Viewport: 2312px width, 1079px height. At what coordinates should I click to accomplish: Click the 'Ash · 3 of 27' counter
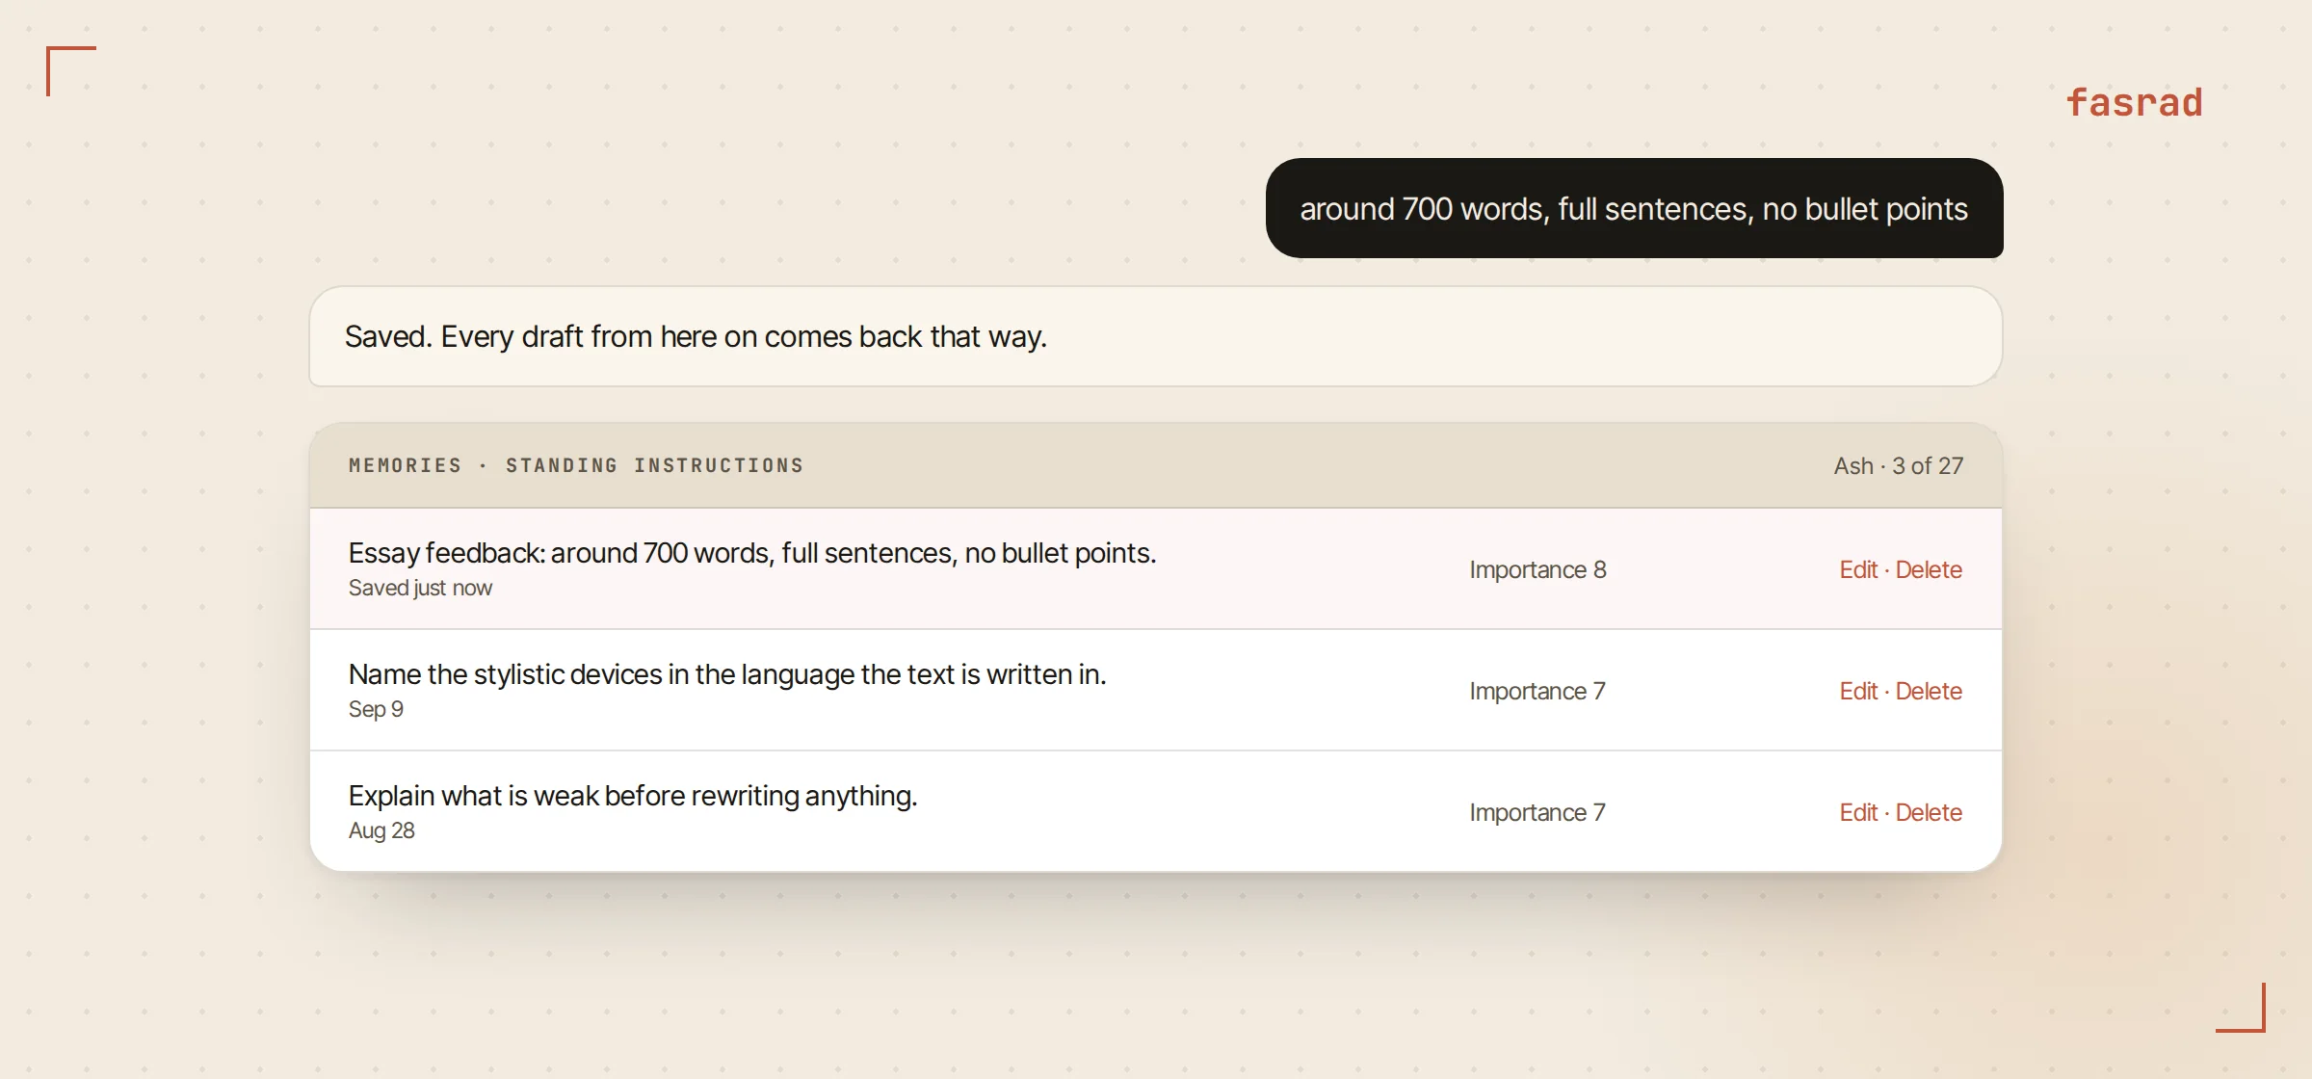pyautogui.click(x=1898, y=465)
